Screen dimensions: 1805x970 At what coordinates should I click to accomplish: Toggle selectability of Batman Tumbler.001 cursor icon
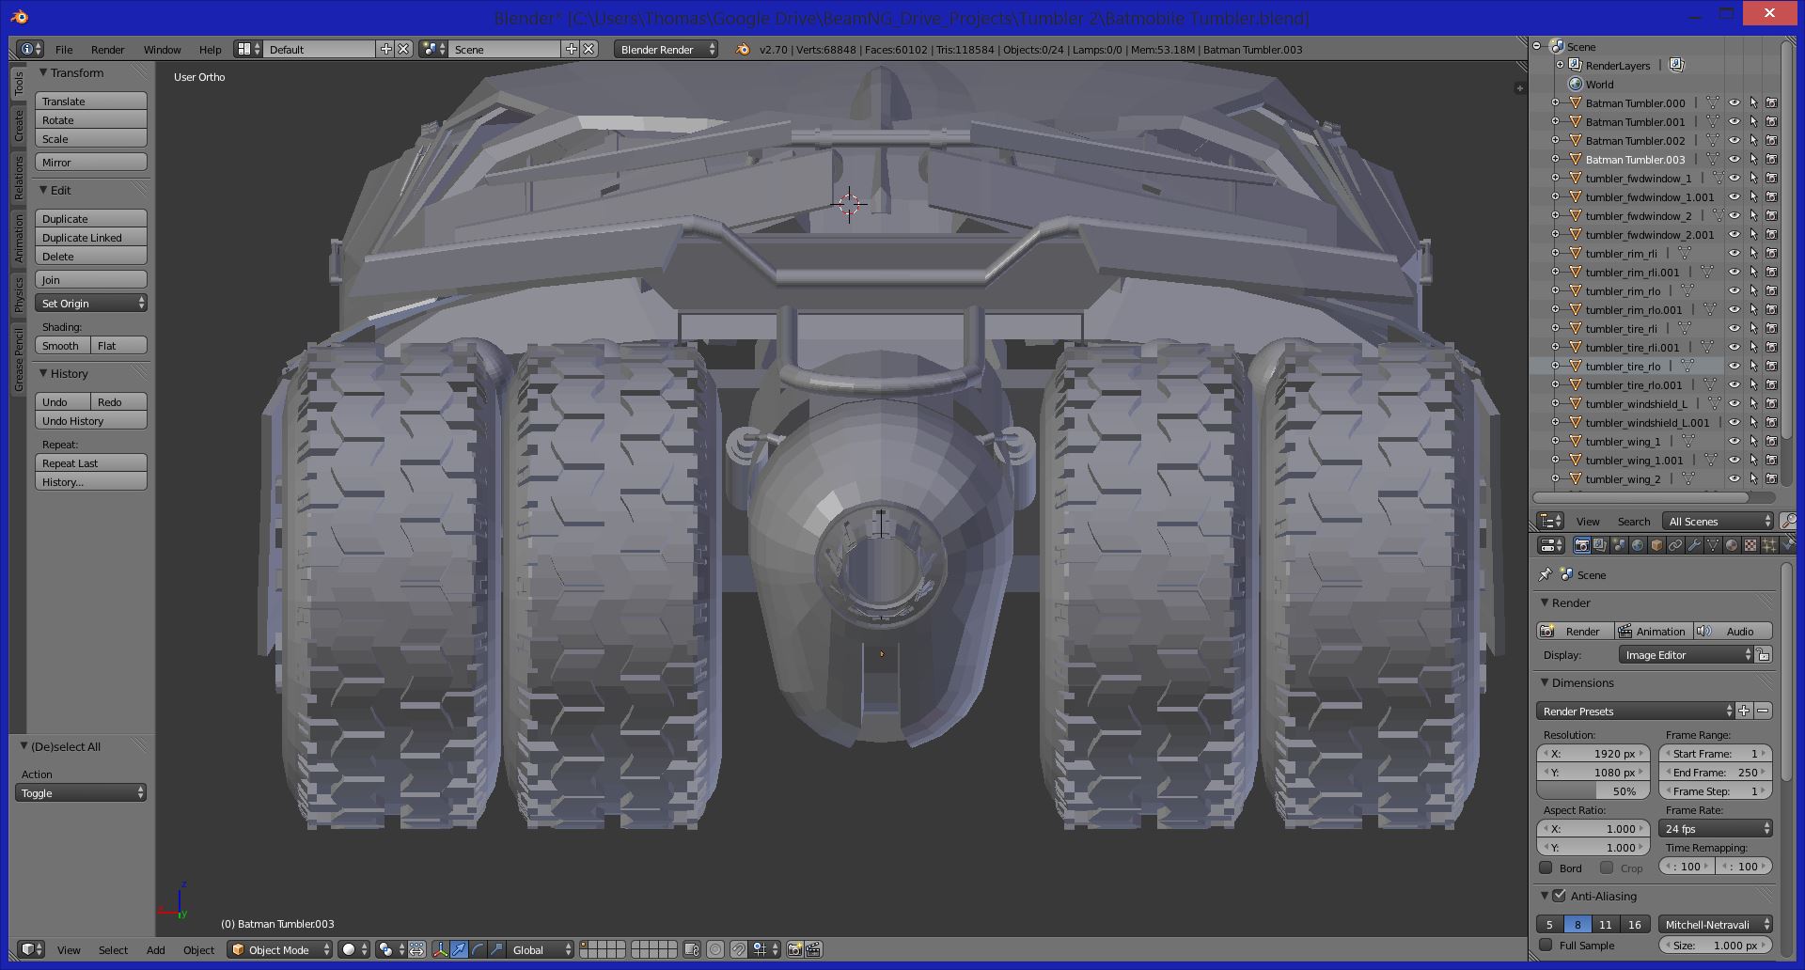click(1753, 122)
